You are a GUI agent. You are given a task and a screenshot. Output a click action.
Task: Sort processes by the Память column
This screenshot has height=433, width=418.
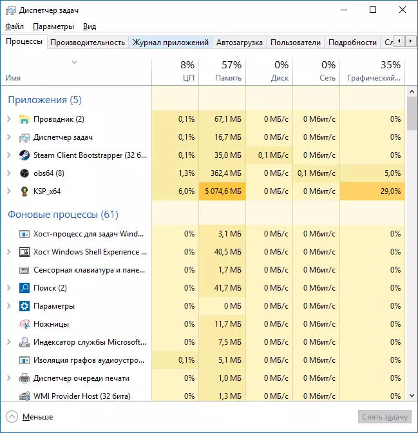pos(222,72)
